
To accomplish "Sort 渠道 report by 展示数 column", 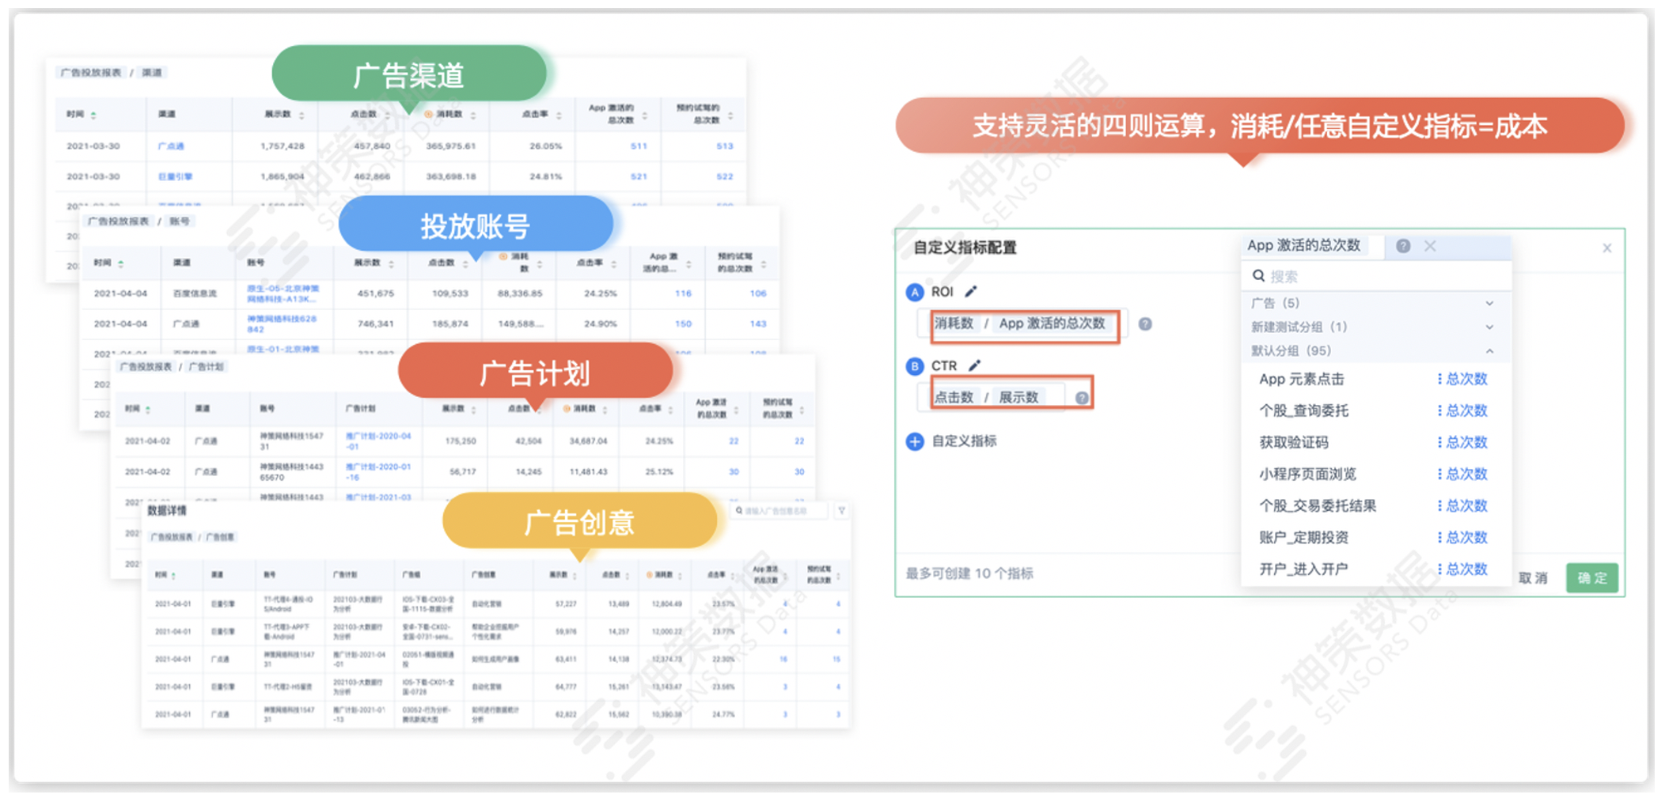I will pos(302,115).
